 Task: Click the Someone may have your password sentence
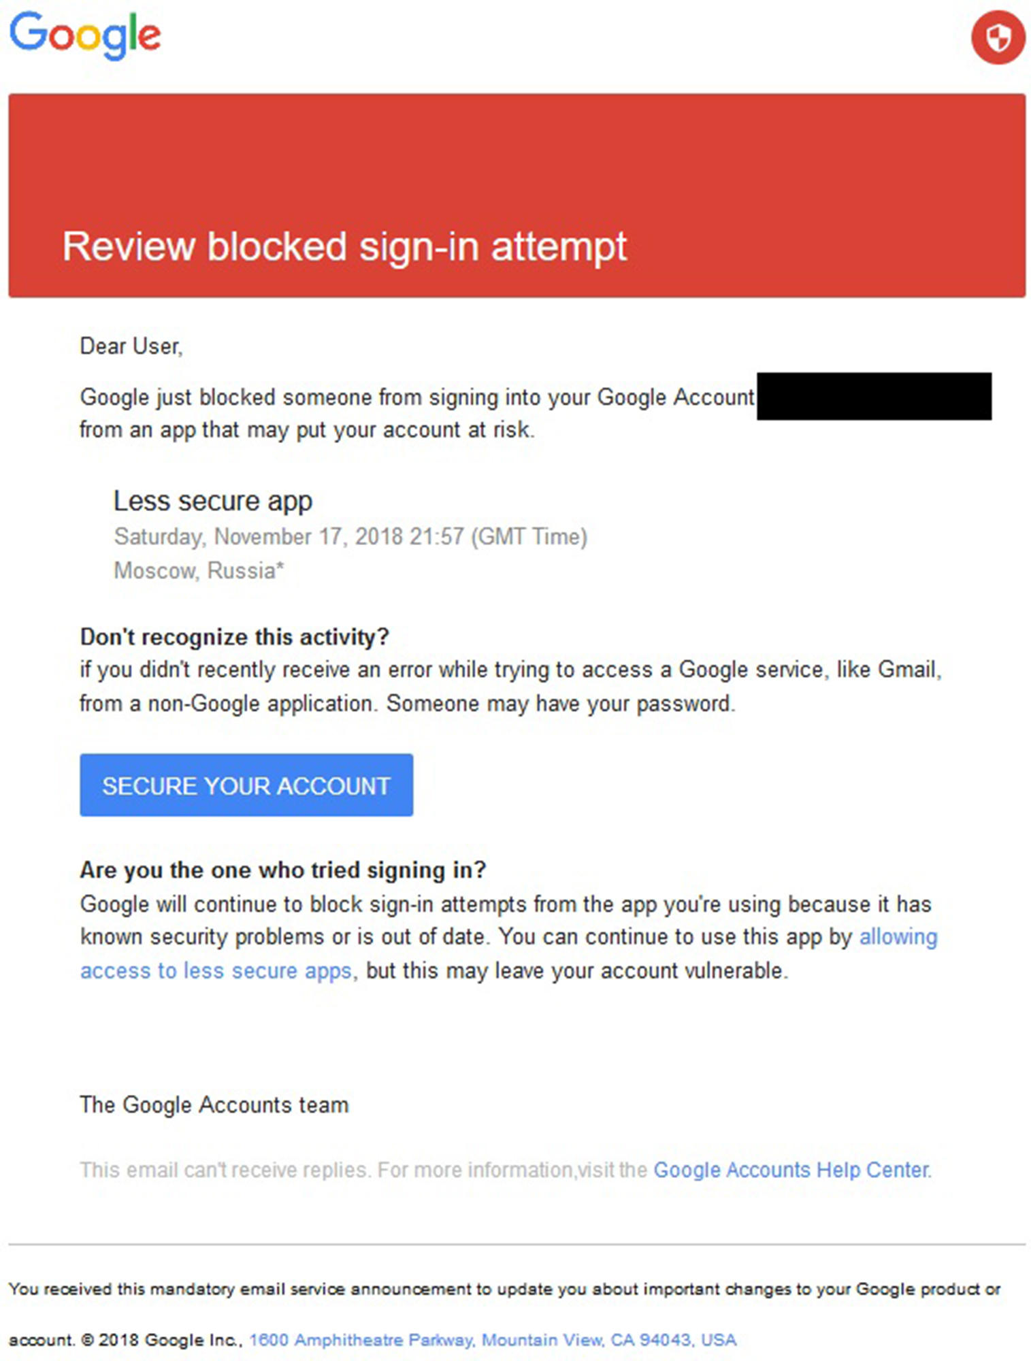tap(560, 703)
